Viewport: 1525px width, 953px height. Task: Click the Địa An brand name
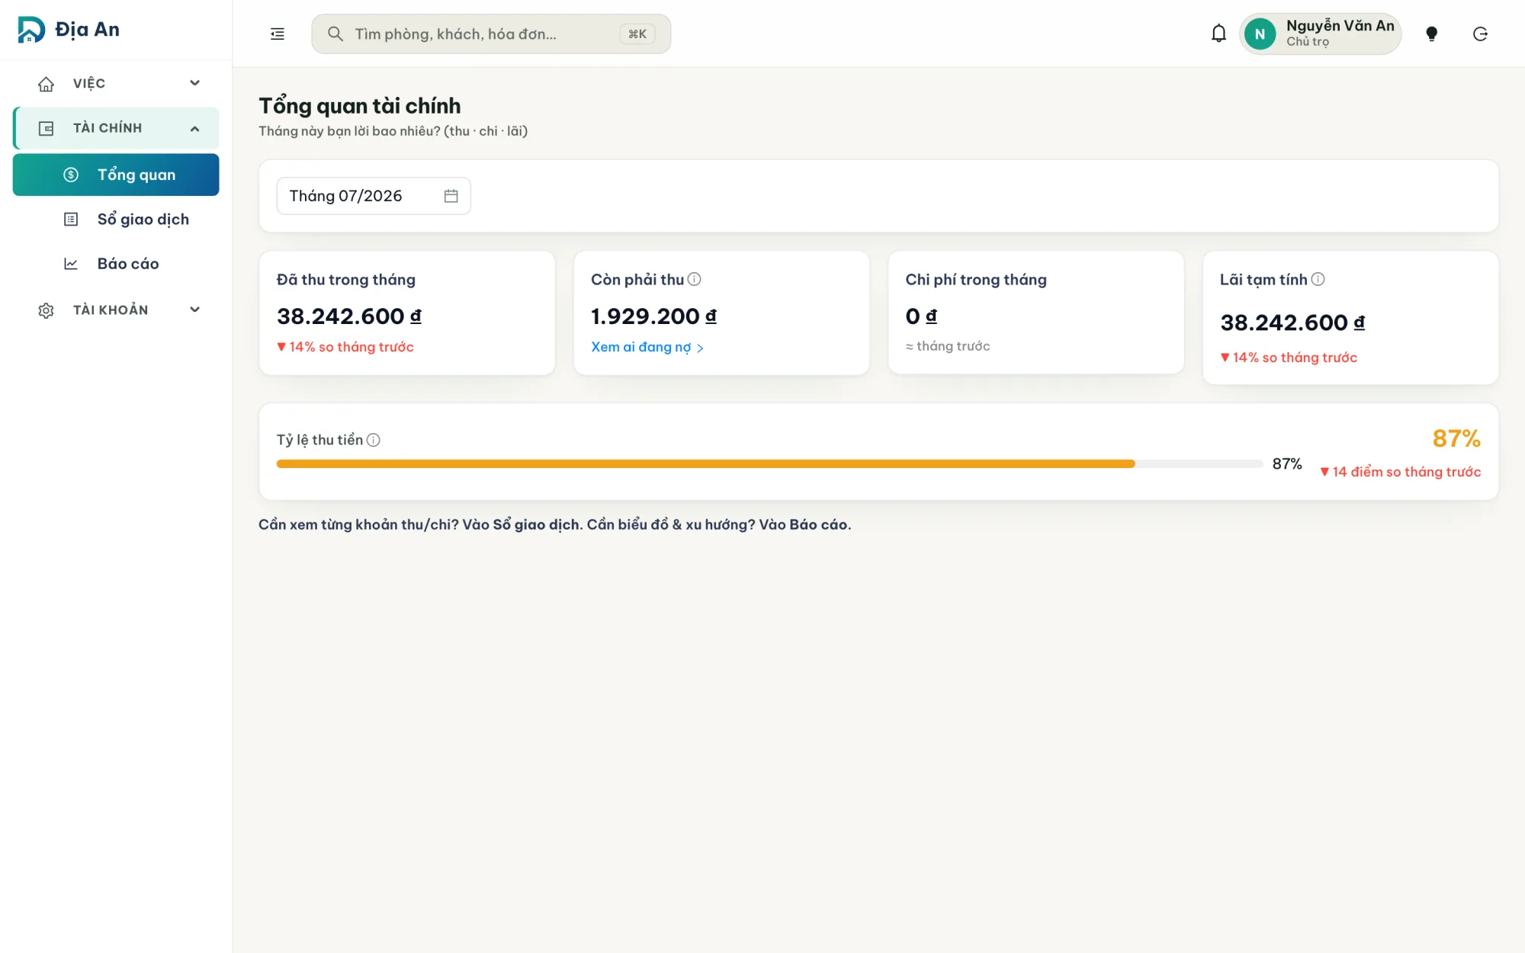point(87,30)
